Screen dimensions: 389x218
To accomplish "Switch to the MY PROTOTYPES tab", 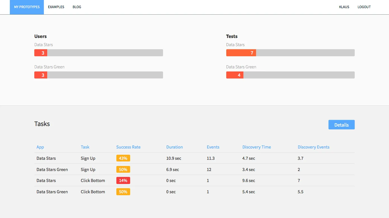I will coord(27,7).
